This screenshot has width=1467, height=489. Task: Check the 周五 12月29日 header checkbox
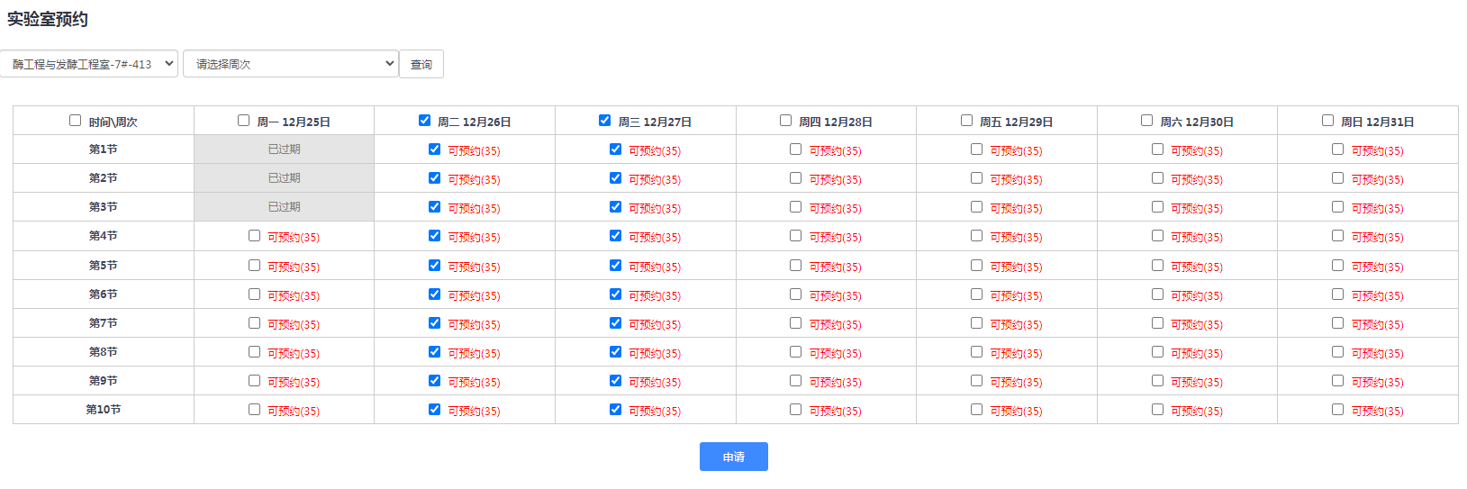coord(966,121)
